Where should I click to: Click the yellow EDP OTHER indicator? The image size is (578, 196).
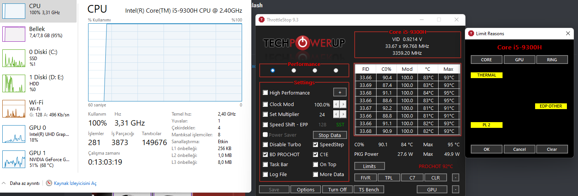[x=551, y=106]
